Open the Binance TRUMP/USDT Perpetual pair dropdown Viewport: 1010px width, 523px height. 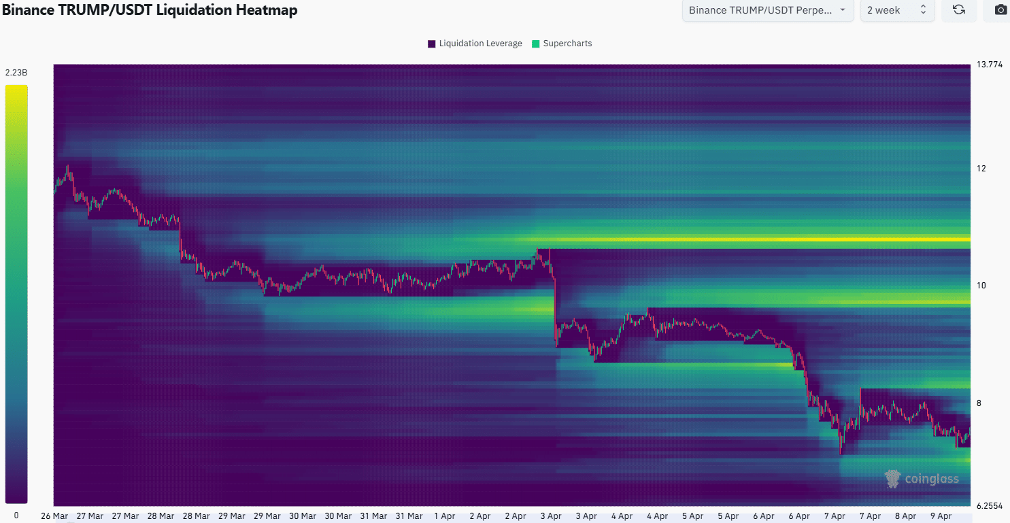point(767,10)
